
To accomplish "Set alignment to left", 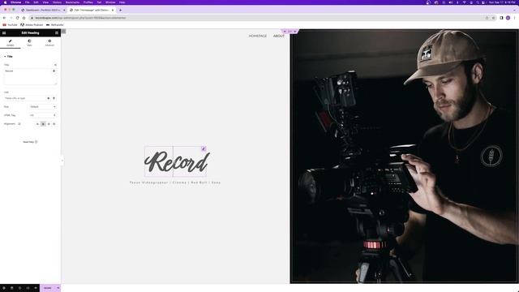I will click(38, 124).
